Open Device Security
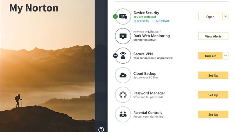 pos(210,17)
